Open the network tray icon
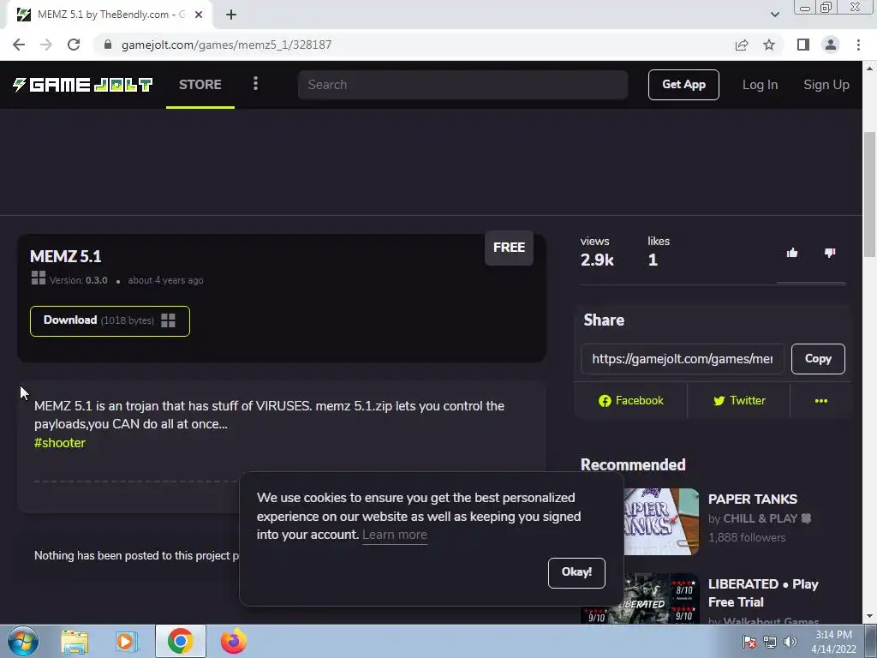This screenshot has width=877, height=658. coord(770,642)
